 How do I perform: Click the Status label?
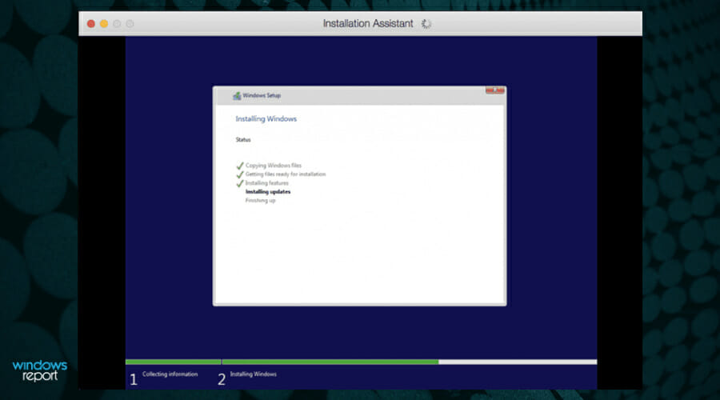243,140
